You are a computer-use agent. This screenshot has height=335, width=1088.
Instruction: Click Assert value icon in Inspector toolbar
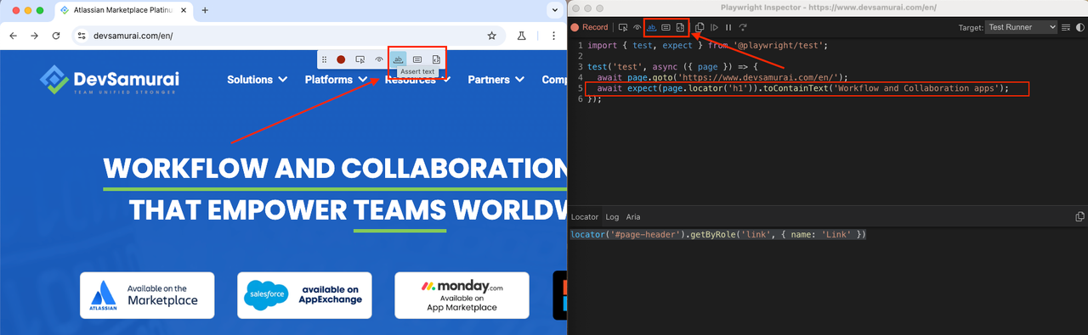click(x=666, y=27)
